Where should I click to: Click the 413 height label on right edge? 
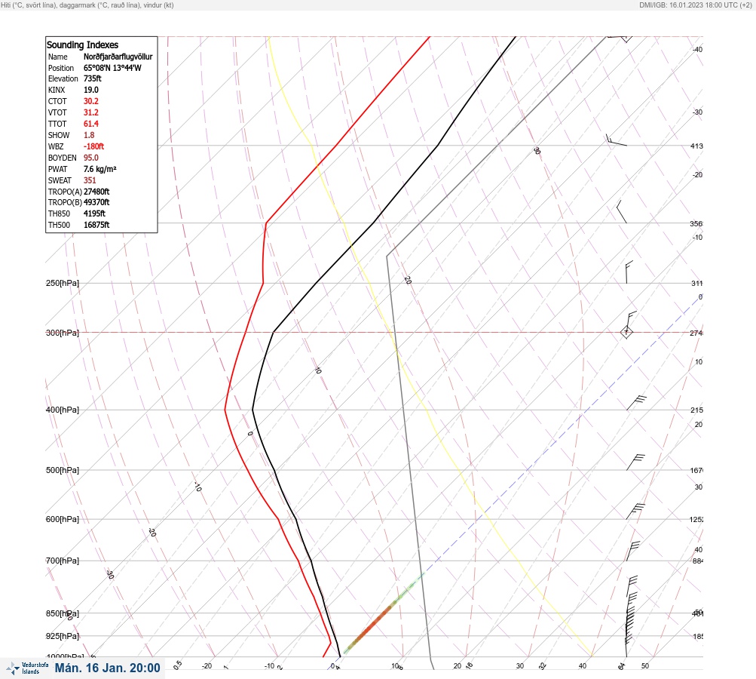point(696,146)
